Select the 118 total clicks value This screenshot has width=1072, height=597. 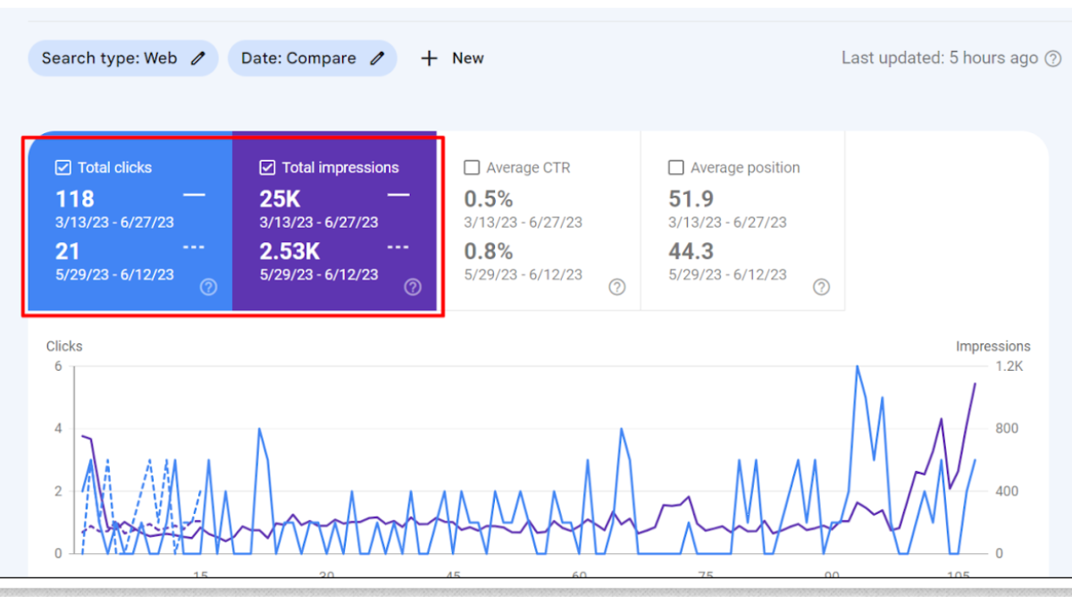tap(75, 198)
